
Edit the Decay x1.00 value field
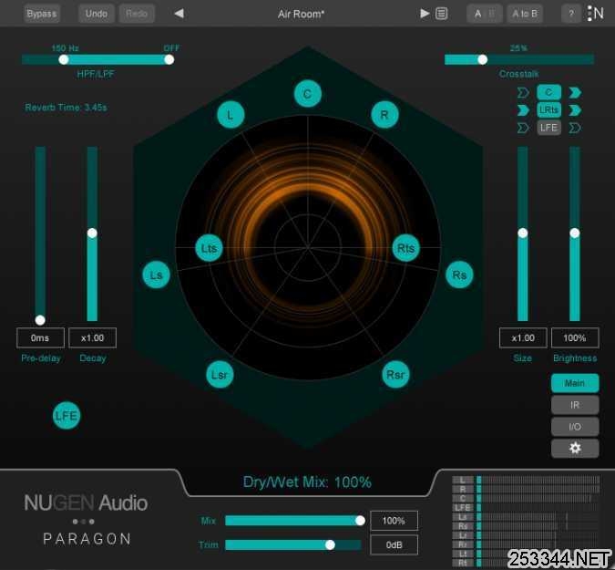pos(93,337)
